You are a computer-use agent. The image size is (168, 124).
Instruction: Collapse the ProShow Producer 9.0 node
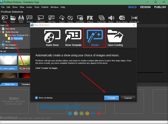tap(4, 35)
